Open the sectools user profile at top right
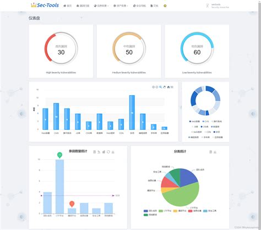Image resolution: width=261 pixels, height=230 pixels. [x=218, y=6]
